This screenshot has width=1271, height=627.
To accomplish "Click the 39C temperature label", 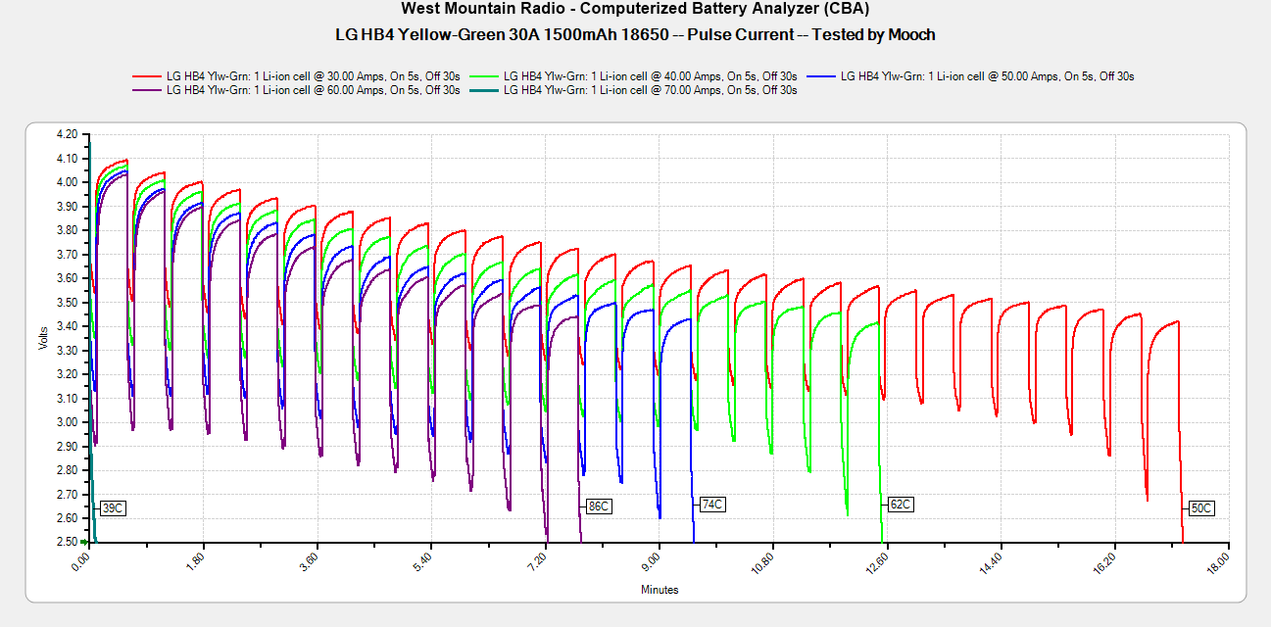I will coord(113,508).
